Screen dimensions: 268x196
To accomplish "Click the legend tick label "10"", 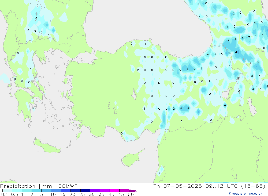I will (x=53, y=194).
